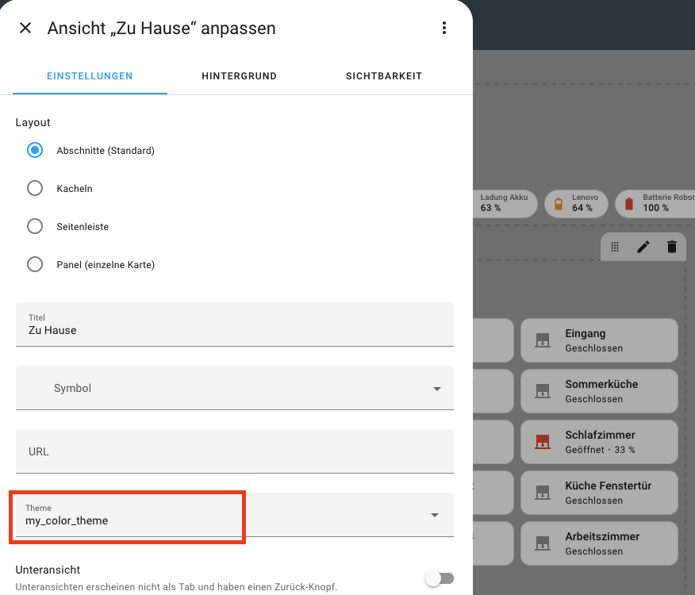Click the grid drag handle icon

click(x=615, y=247)
